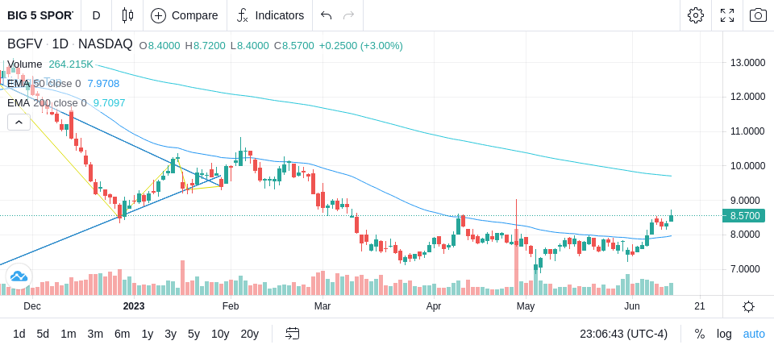Click the Compare symbol button

185,15
